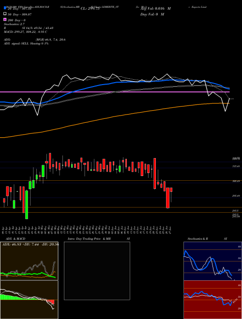This screenshot has height=319, width=242.
Task: Click the 'ADX signal: SELL' text line
Action: coord(26,43)
